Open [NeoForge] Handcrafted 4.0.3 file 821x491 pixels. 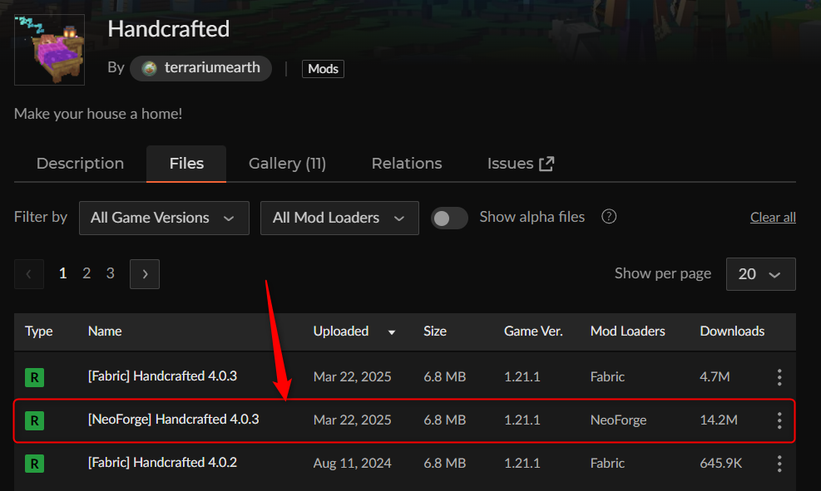(x=173, y=420)
